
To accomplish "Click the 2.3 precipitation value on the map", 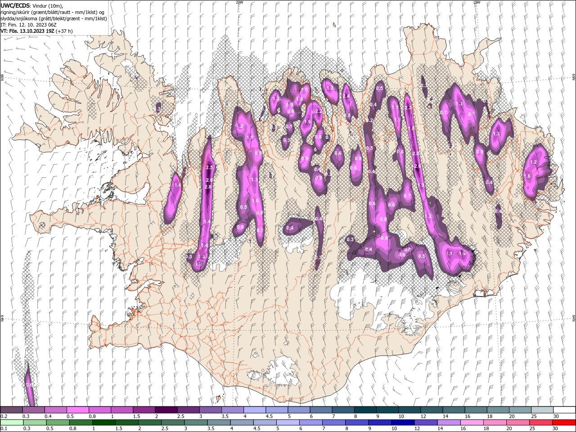I will tap(408, 108).
